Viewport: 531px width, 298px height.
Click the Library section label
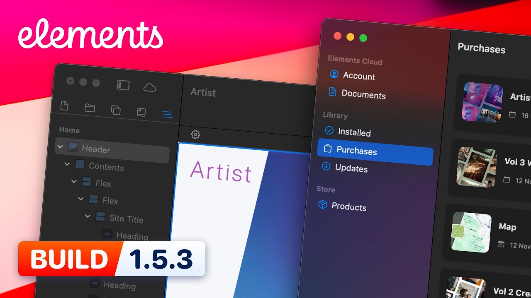coord(335,115)
